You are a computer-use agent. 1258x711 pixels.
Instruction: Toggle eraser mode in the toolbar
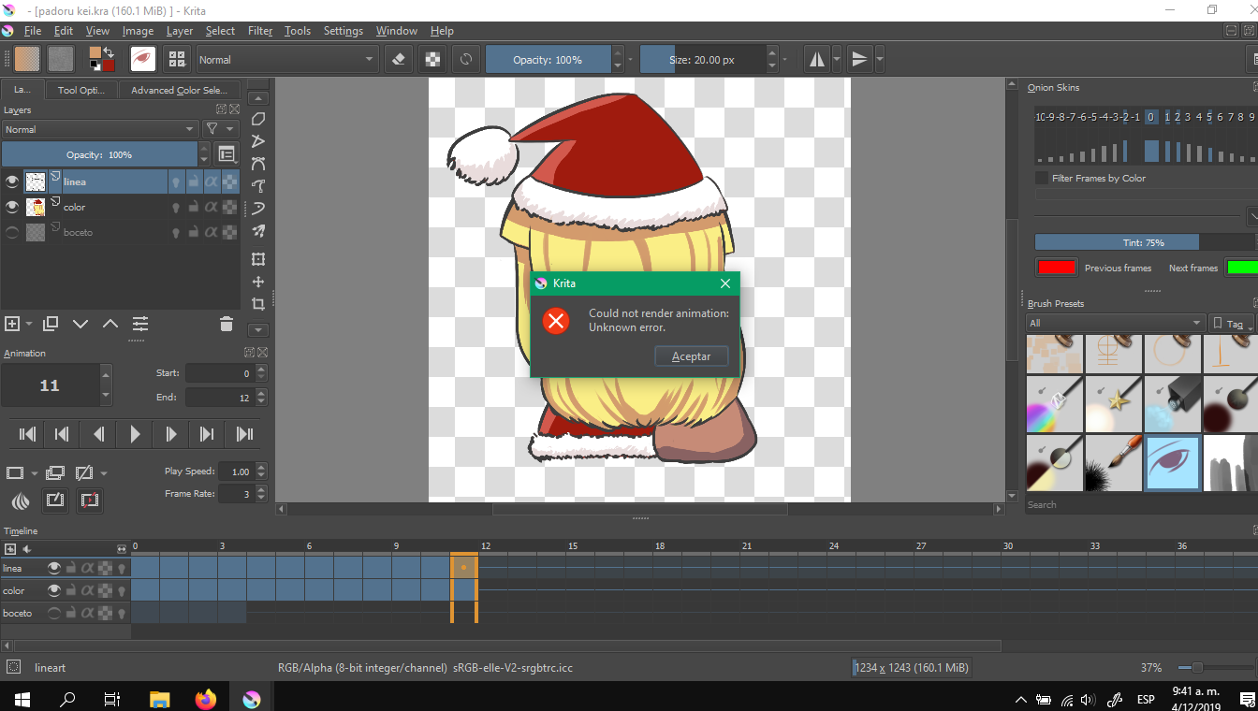coord(399,59)
